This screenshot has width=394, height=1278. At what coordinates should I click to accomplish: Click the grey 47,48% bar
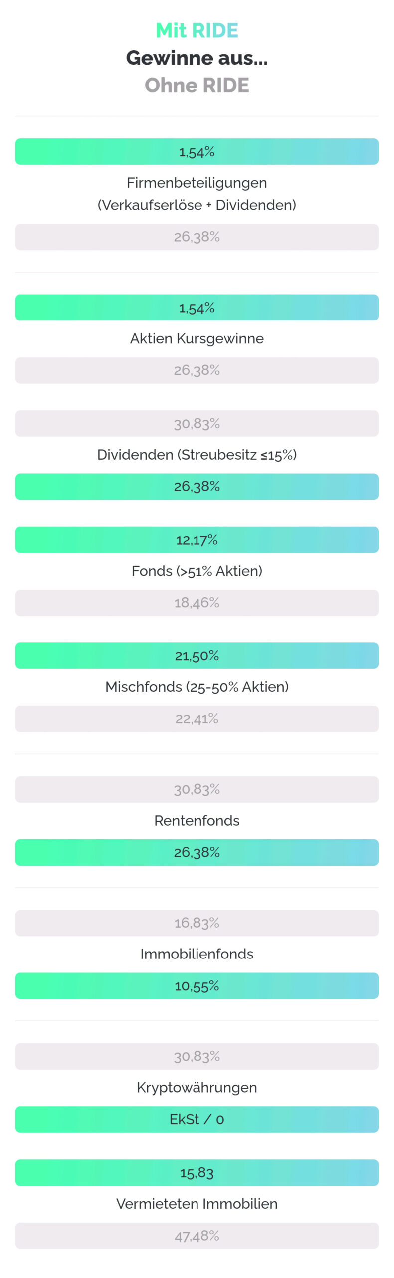coord(197,1236)
